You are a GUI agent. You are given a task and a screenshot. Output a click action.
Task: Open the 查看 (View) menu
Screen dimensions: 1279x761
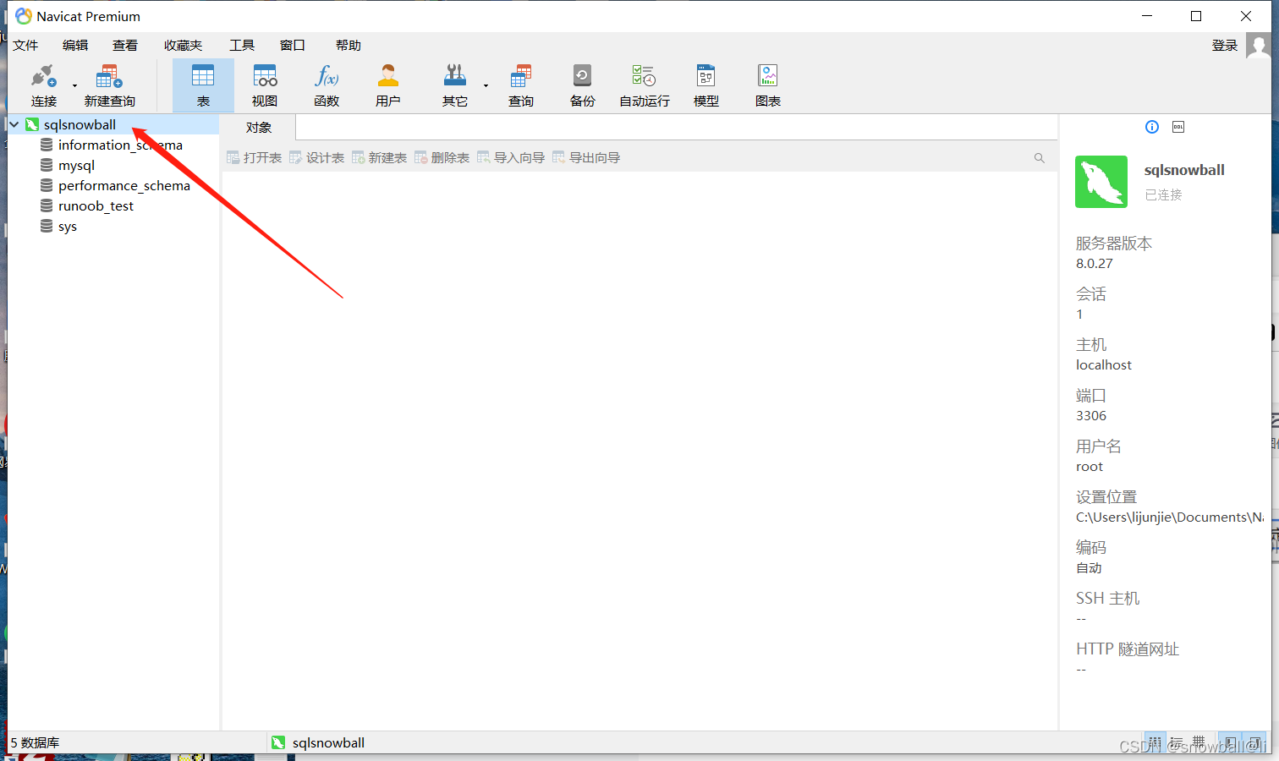point(125,46)
